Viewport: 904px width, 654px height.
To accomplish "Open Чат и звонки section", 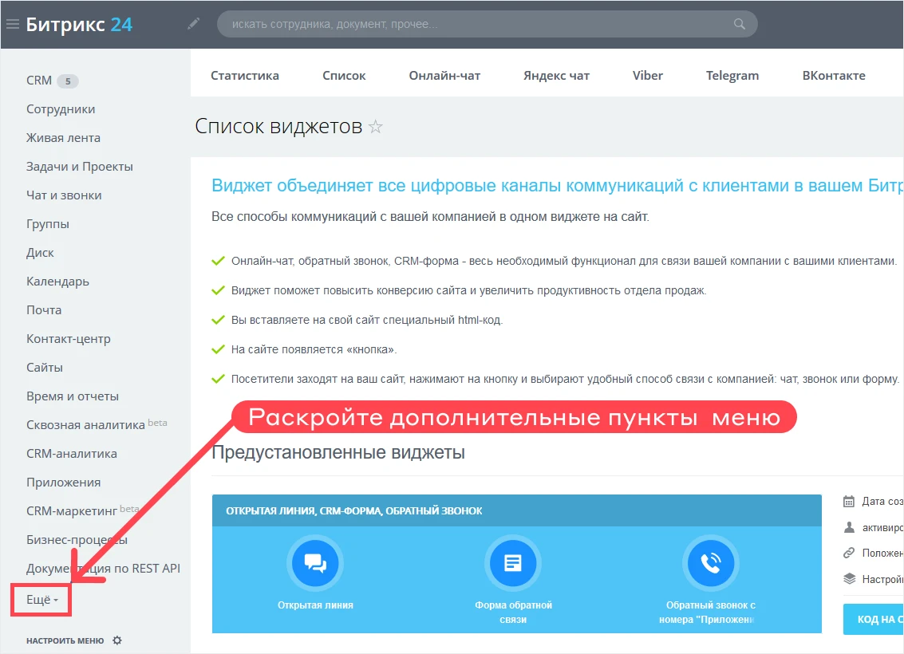I will click(x=64, y=195).
